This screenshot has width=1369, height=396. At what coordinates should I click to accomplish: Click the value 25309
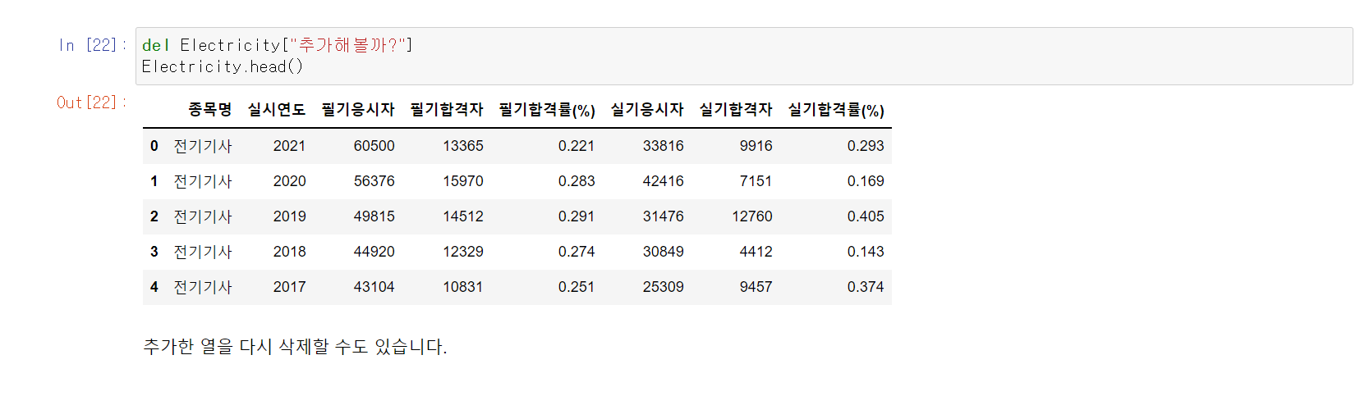(x=664, y=287)
